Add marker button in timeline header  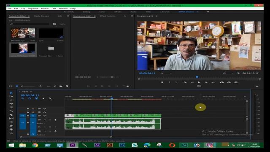click(x=43, y=98)
